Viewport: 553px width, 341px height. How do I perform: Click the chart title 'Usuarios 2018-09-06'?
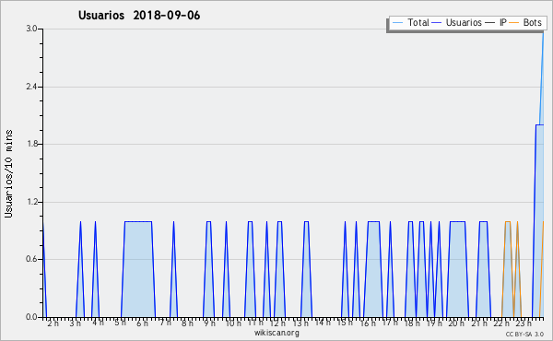[x=139, y=15]
